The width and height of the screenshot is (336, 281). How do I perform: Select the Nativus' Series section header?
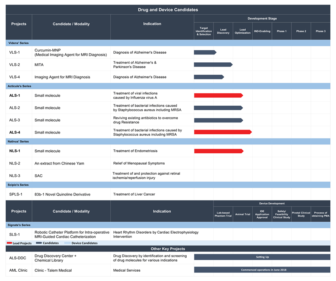19,142
